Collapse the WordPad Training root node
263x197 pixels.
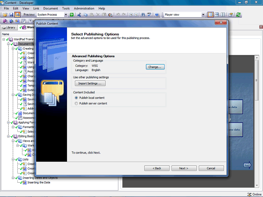pos(4,39)
